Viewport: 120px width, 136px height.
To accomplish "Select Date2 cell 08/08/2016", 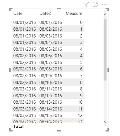I will point(51,69).
